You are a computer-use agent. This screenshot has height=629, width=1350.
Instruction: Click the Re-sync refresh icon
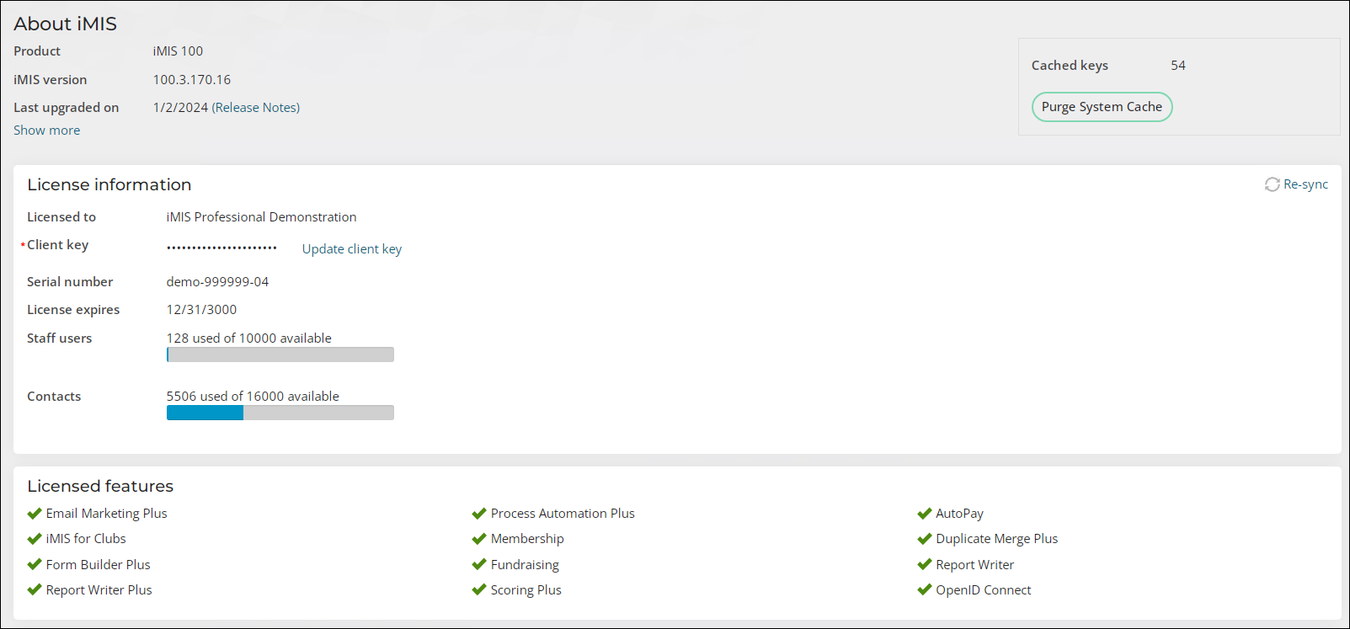click(x=1272, y=184)
